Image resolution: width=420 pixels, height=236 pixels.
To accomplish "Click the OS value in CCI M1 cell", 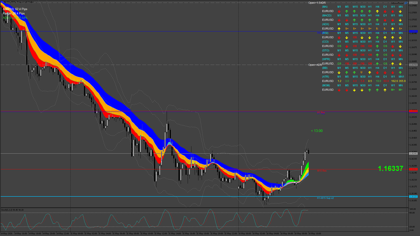I will click(x=339, y=46).
